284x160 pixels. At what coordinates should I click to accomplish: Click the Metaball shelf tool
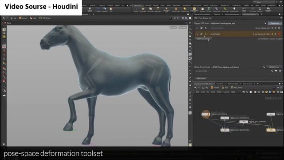coord(105,10)
